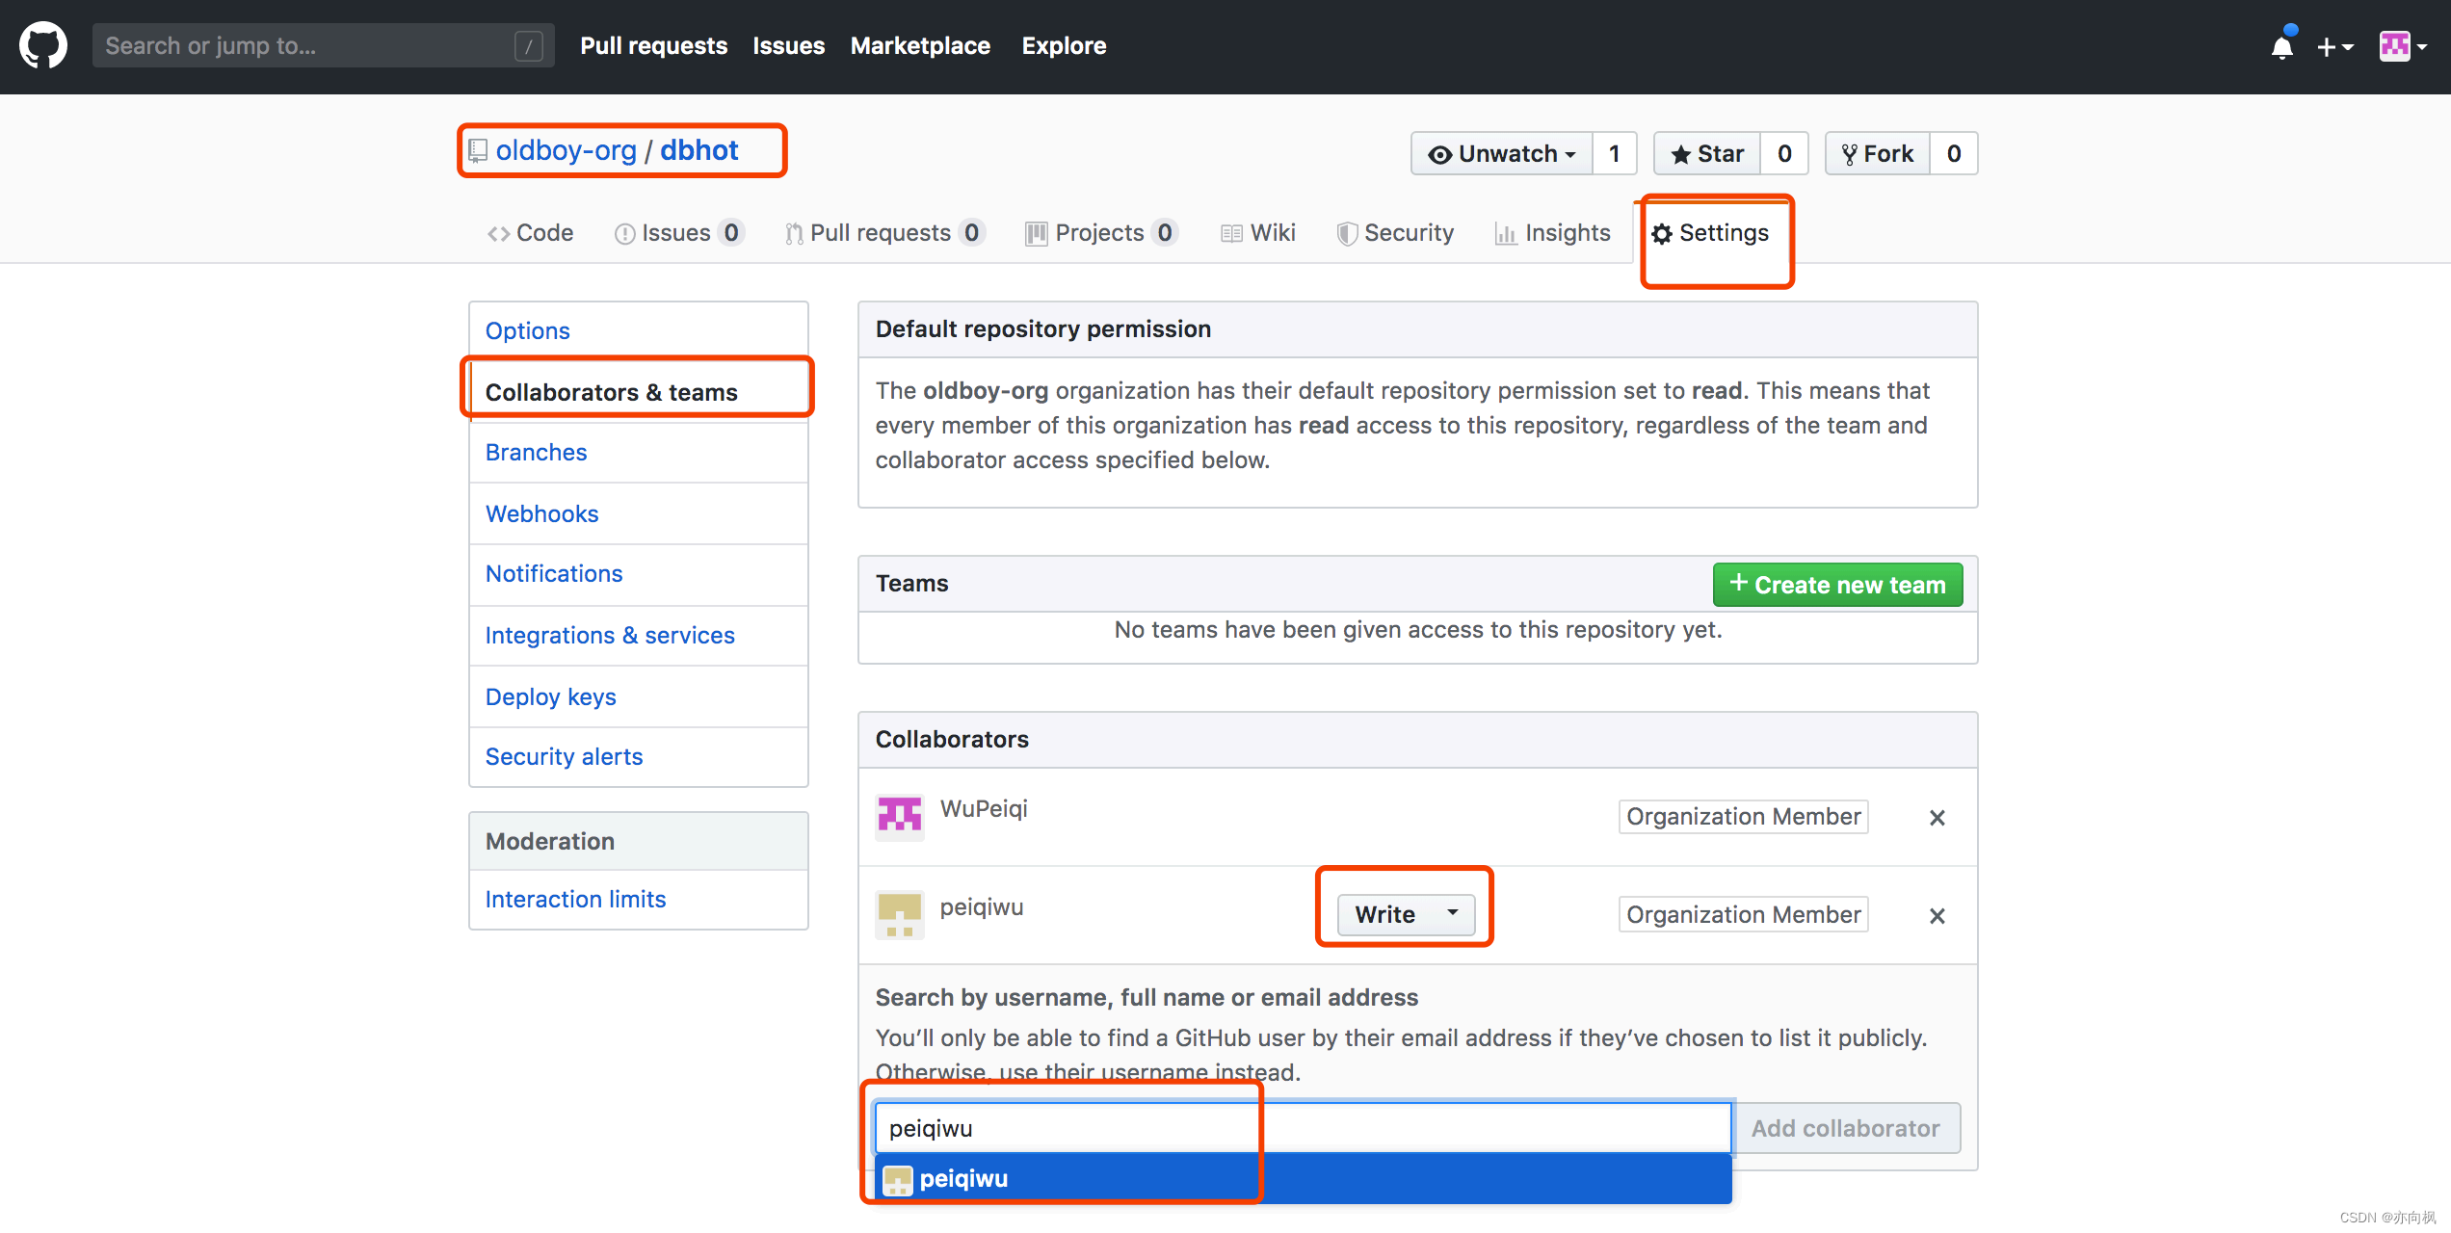
Task: Expand the Write permissions dropdown for peiqiwu
Action: tap(1404, 912)
